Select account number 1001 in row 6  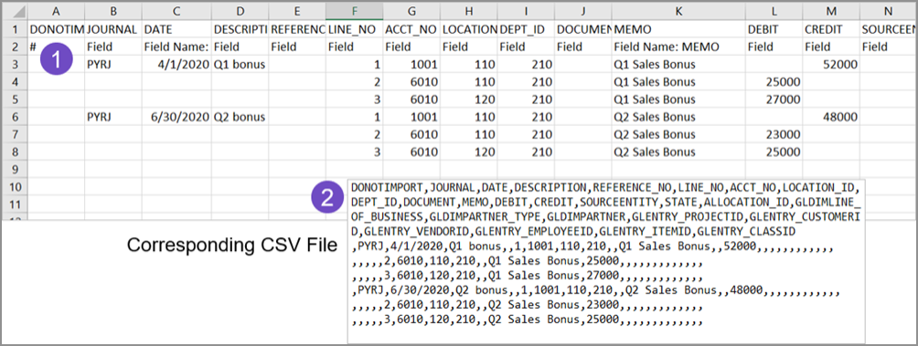pyautogui.click(x=412, y=116)
